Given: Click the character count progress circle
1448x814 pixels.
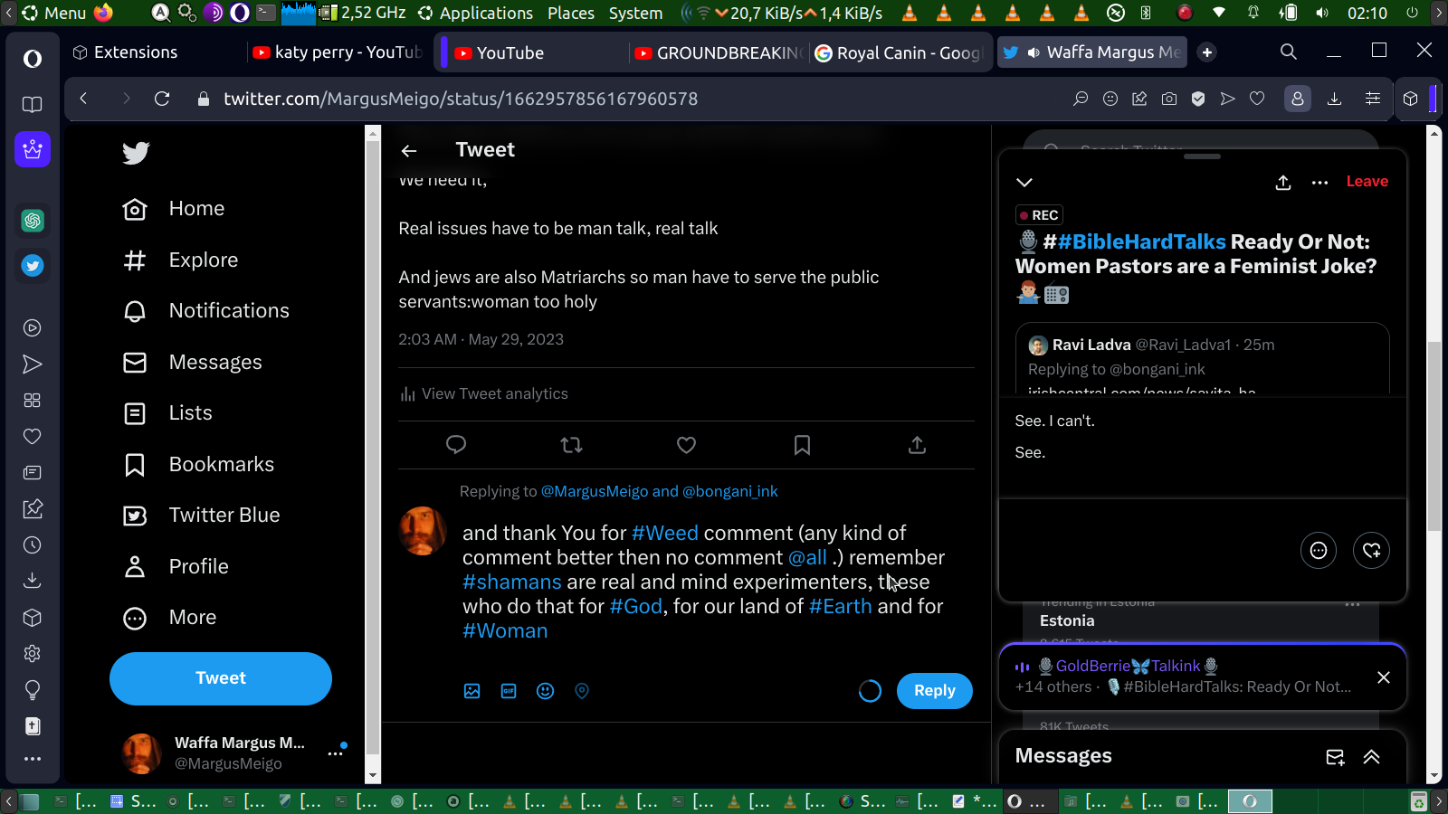Looking at the screenshot, I should 870,691.
